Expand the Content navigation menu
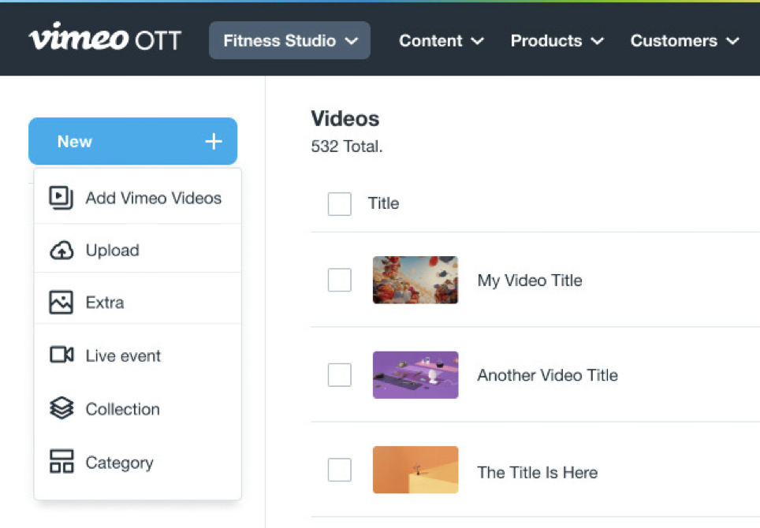 (x=441, y=41)
